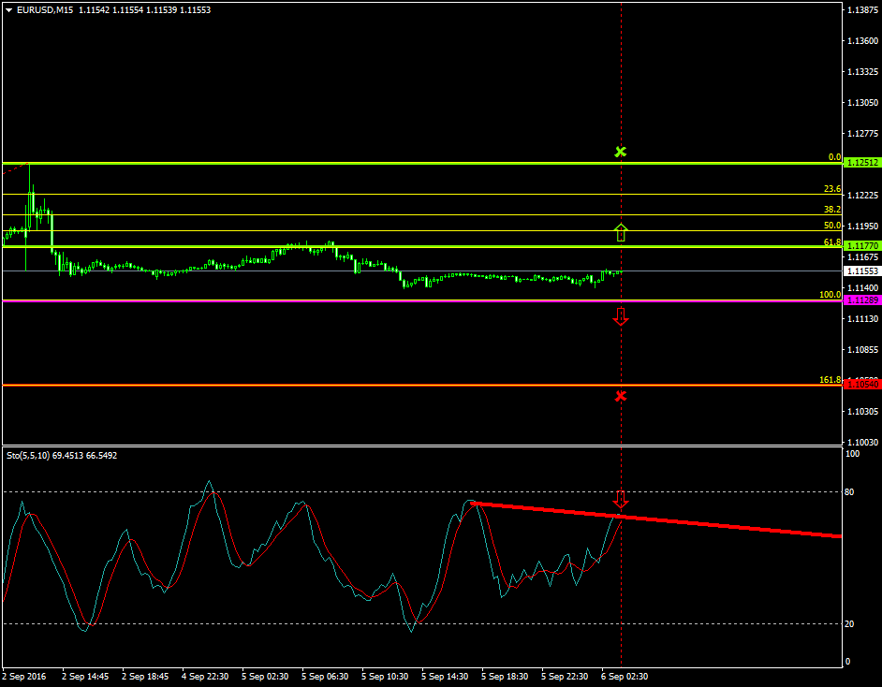Open the chart menu triangle beside EURUSD,M15

pyautogui.click(x=9, y=10)
